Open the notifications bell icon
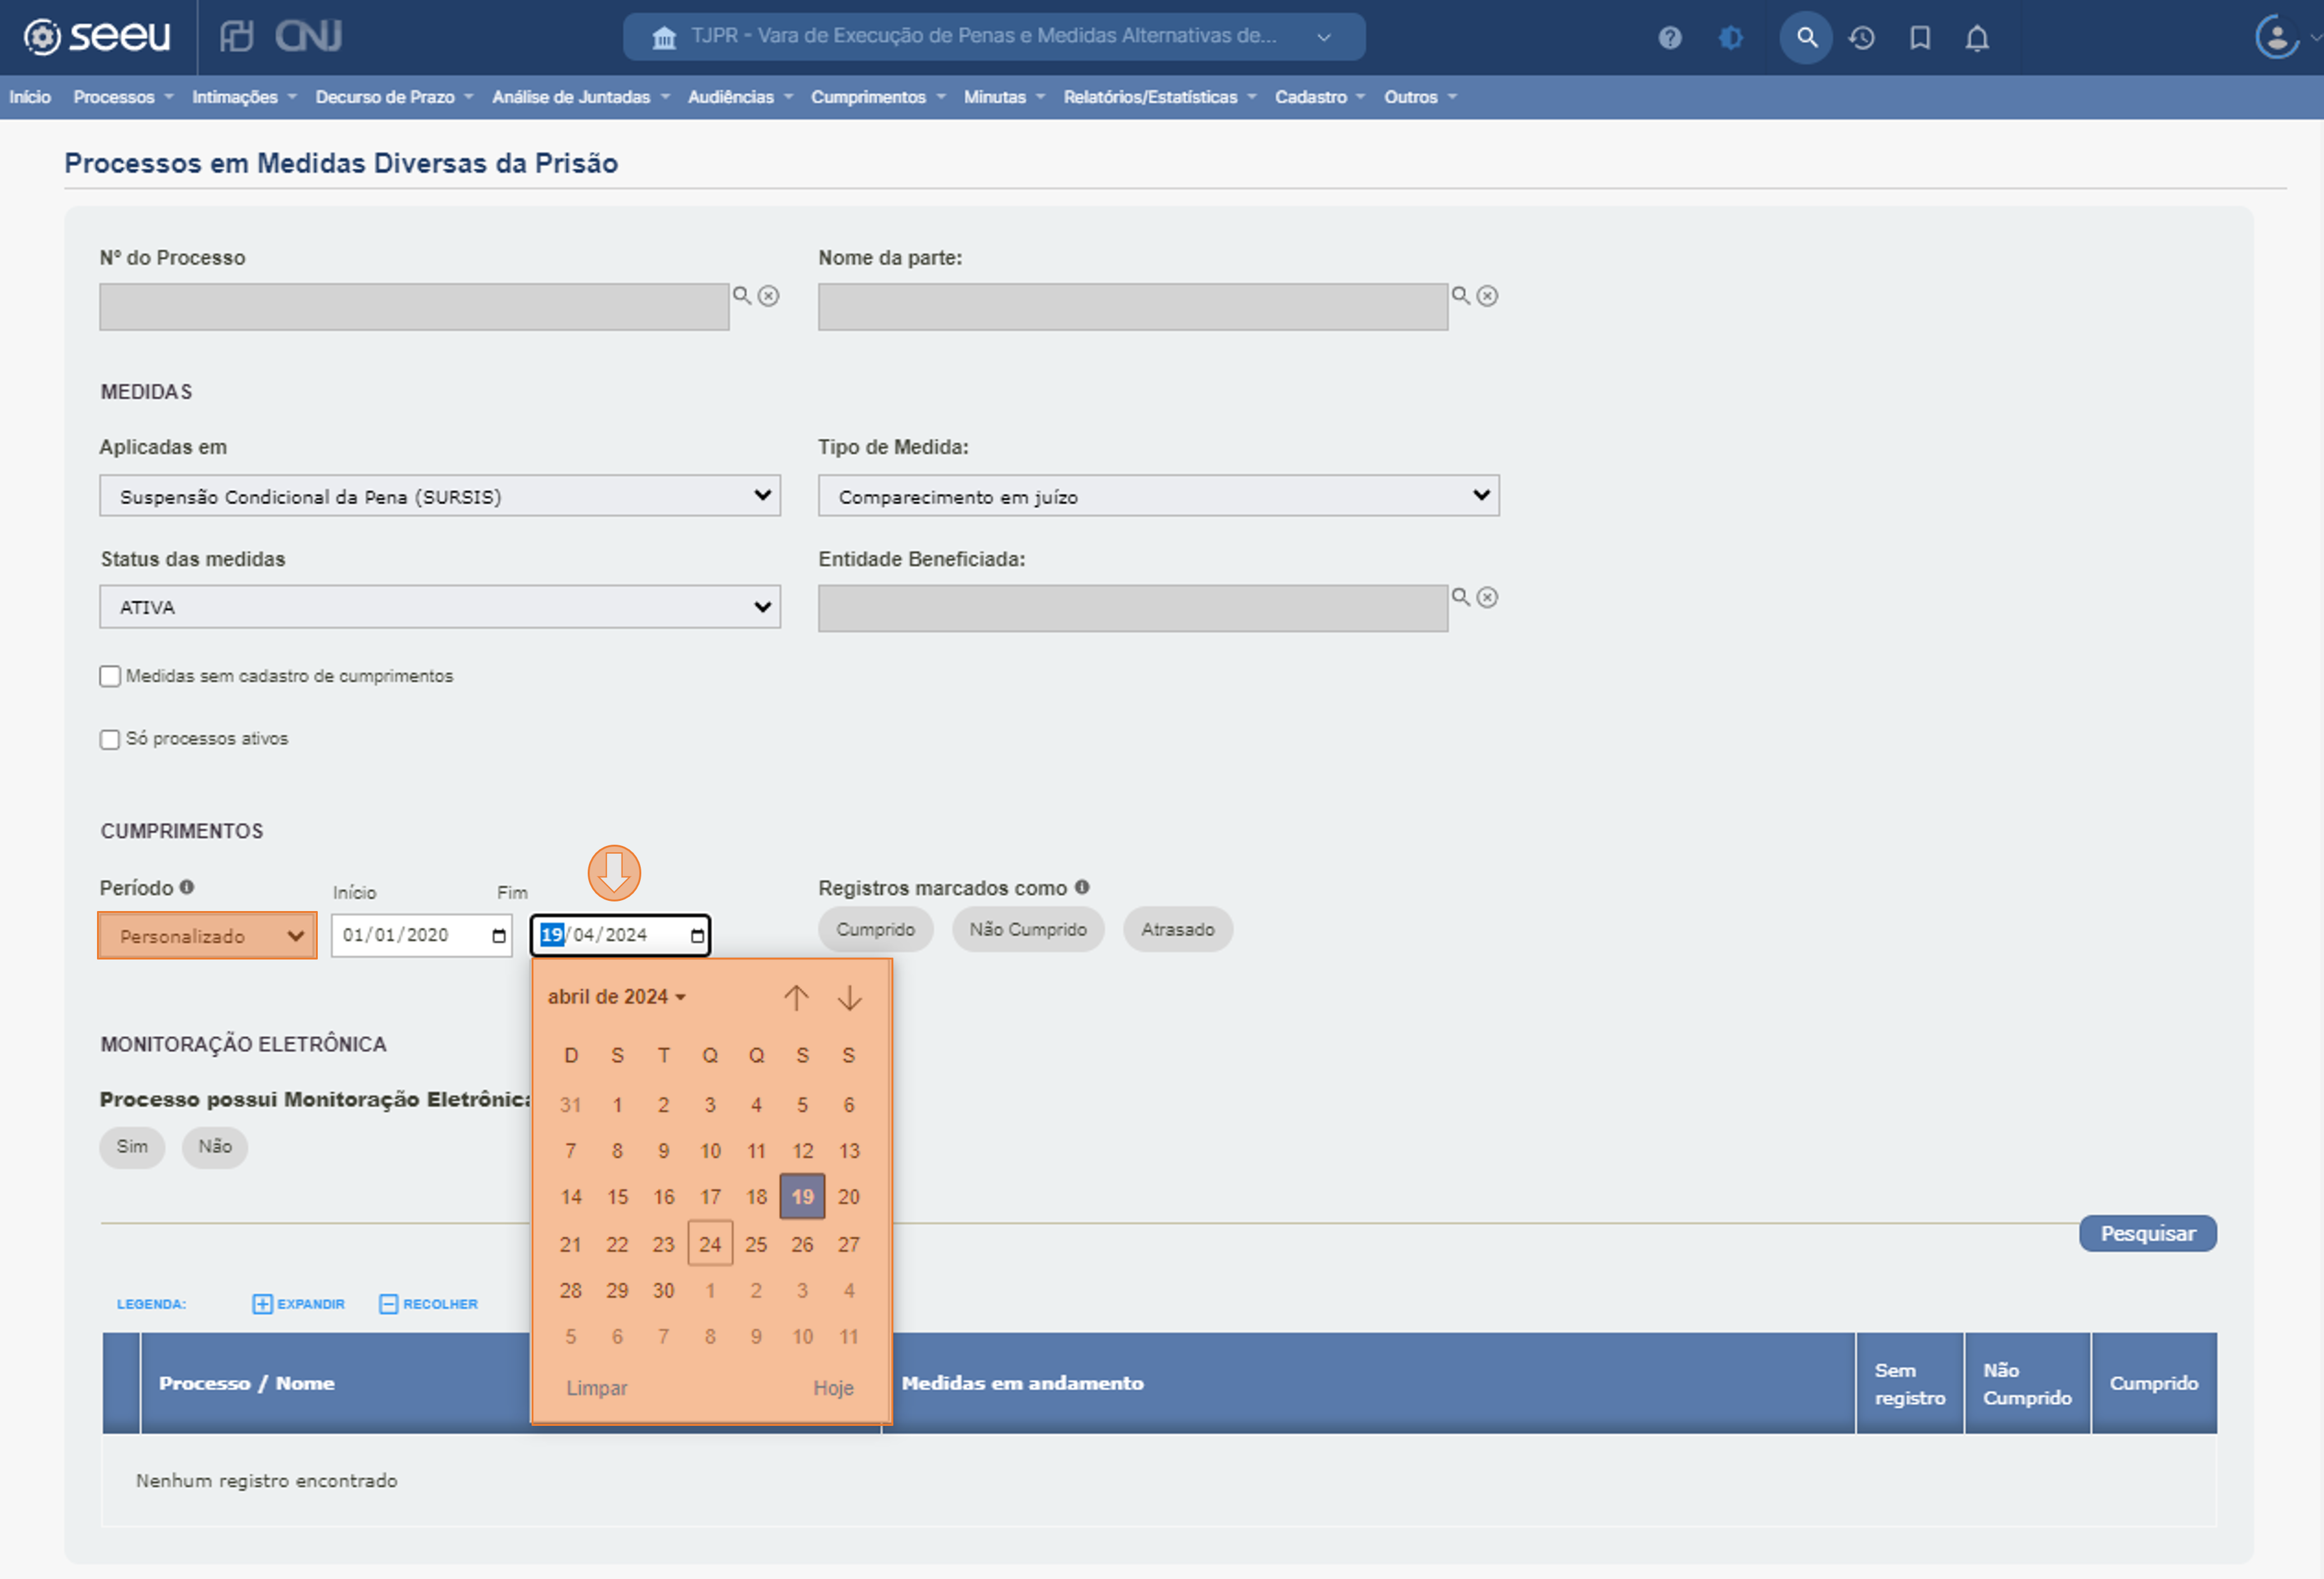The image size is (2324, 1579). (1976, 38)
